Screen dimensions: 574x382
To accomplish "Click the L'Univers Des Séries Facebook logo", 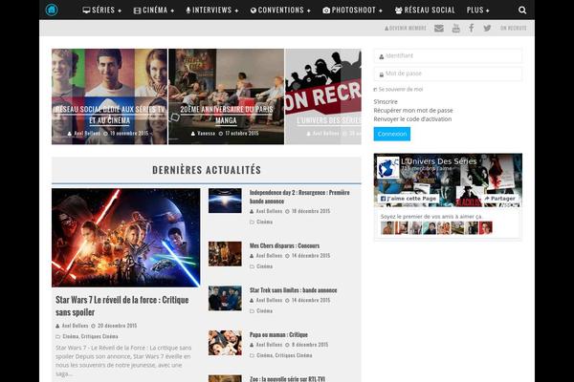I will pyautogui.click(x=388, y=168).
